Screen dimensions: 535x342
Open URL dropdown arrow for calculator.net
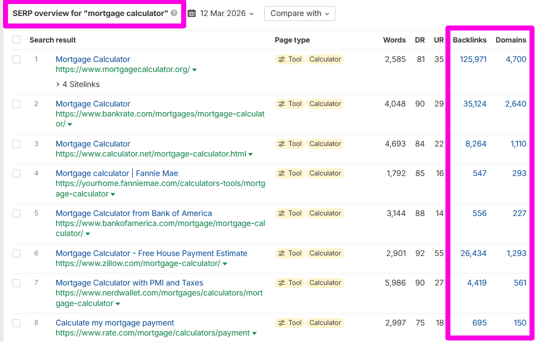tap(250, 154)
